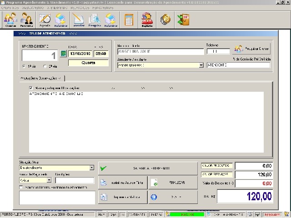
Task: Open the Cadastros menu
Action: 10,8
